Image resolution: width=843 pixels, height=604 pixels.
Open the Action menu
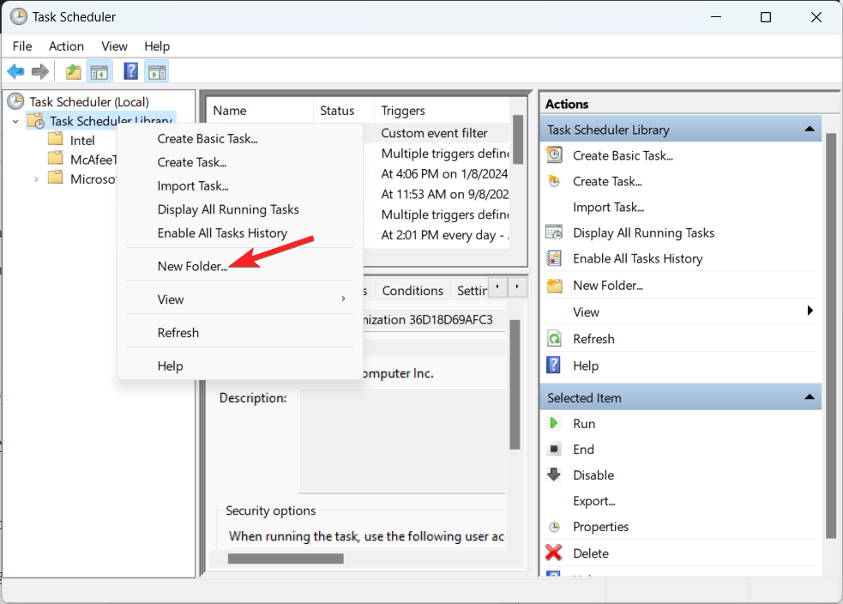66,45
